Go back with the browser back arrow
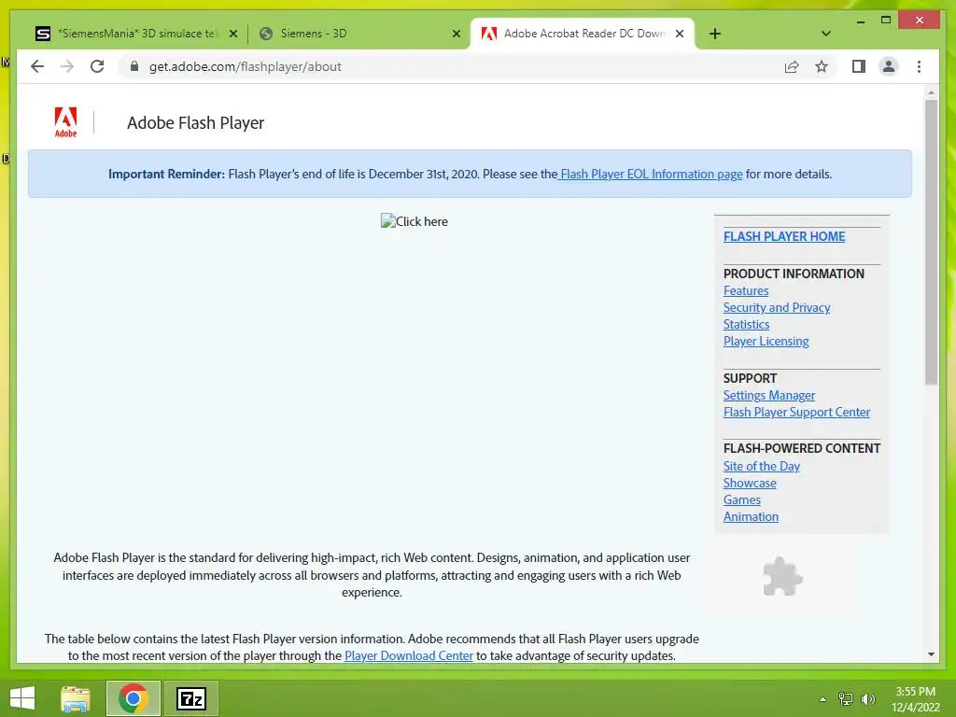956x717 pixels. [x=37, y=66]
